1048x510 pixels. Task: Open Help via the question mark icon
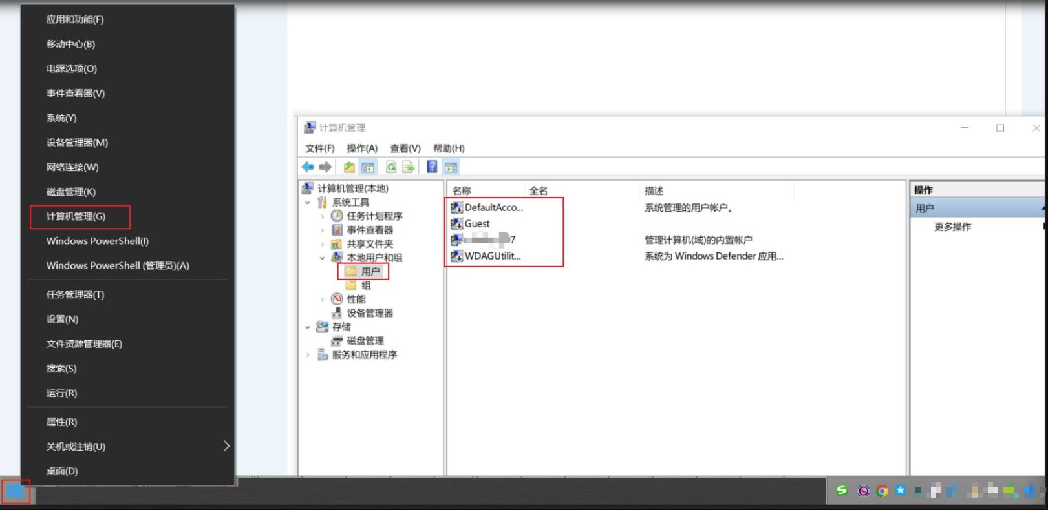tap(432, 167)
